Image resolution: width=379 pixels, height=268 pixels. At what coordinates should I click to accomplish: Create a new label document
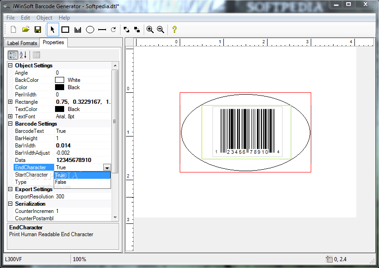pos(14,30)
